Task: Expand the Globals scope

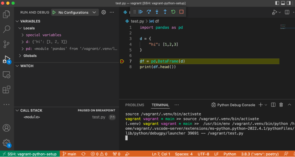Action: (x=30, y=56)
